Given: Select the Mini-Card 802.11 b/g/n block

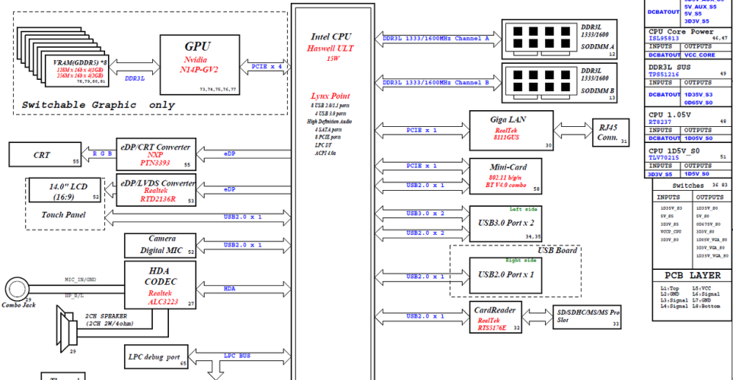Looking at the screenshot, I should [x=506, y=176].
